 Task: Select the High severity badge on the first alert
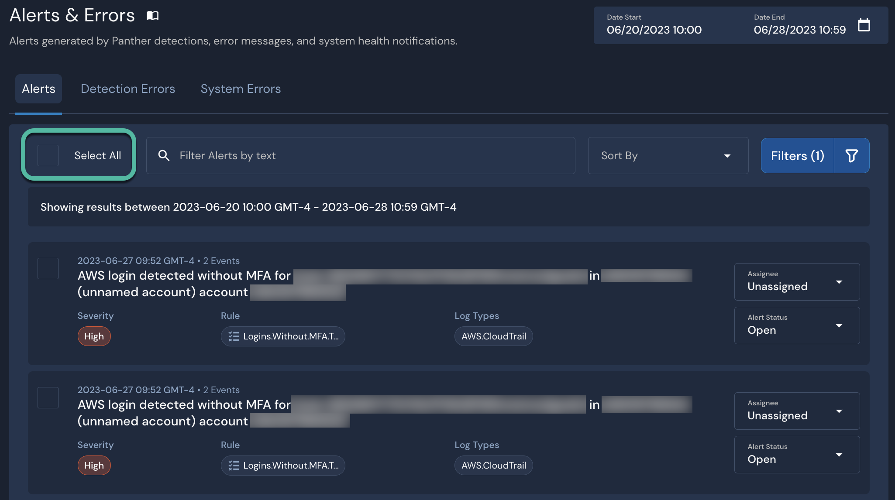(94, 336)
